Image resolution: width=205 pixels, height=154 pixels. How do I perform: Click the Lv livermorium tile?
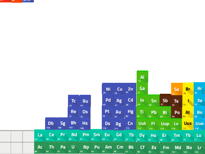(x=176, y=124)
